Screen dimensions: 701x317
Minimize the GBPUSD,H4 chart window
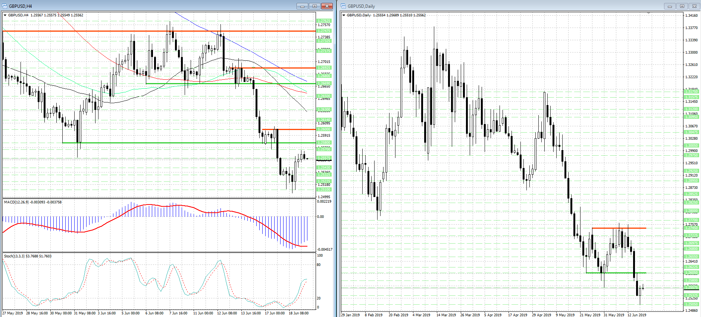tap(302, 6)
